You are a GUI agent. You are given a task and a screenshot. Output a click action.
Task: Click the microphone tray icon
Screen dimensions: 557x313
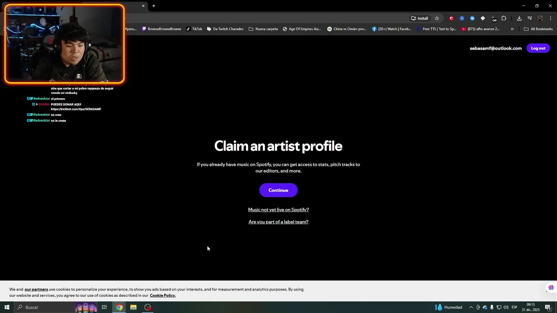pos(492,307)
